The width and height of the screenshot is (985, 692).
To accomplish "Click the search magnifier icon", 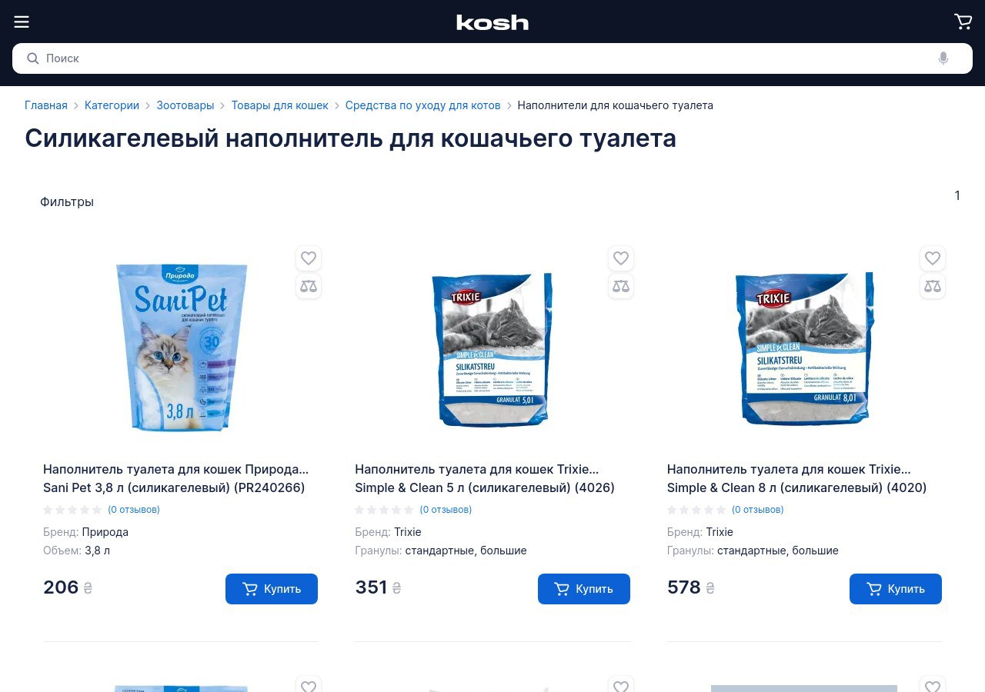I will coord(33,58).
